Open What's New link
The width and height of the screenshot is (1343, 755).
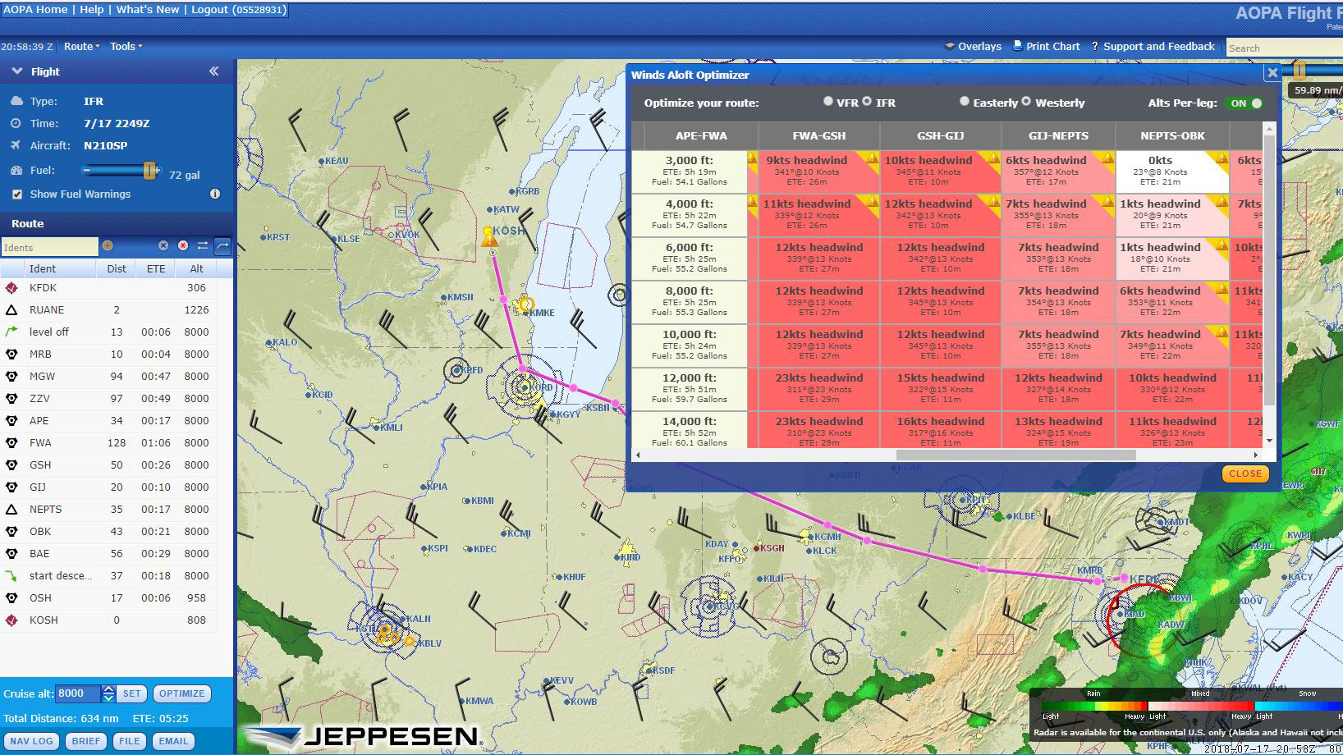[x=148, y=9]
